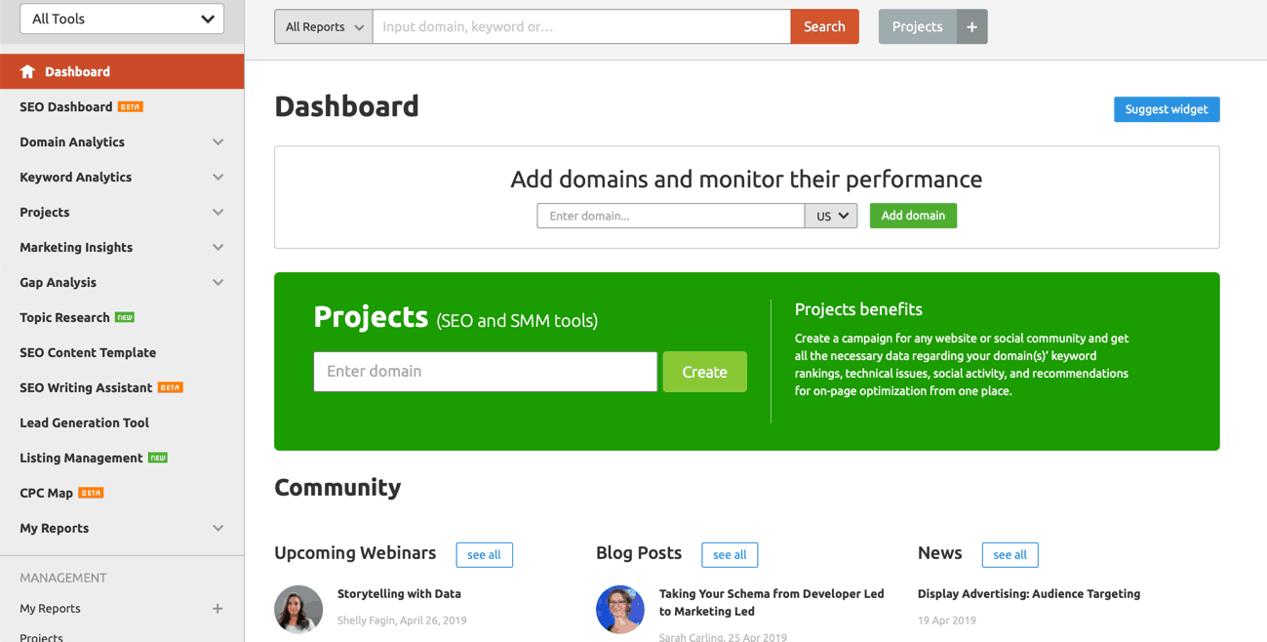Open see all next to Upcoming Webinars
The height and width of the screenshot is (642, 1267).
(484, 554)
